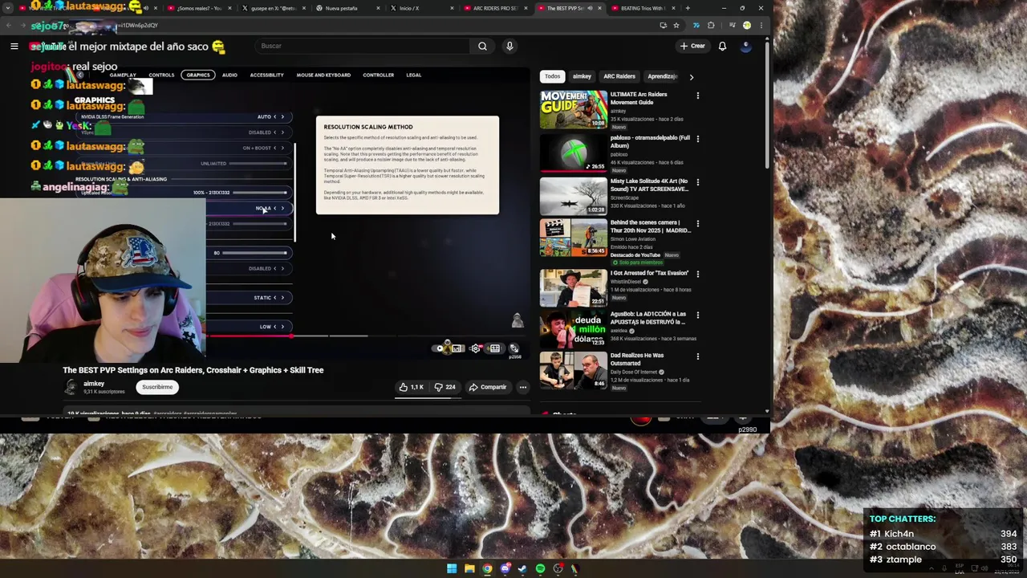Open video player settings gear
Screen dimensions: 1027x578
476,348
